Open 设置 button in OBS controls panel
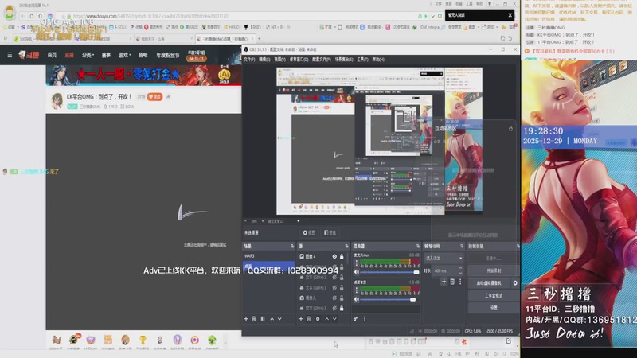The height and width of the screenshot is (358, 637). click(494, 308)
